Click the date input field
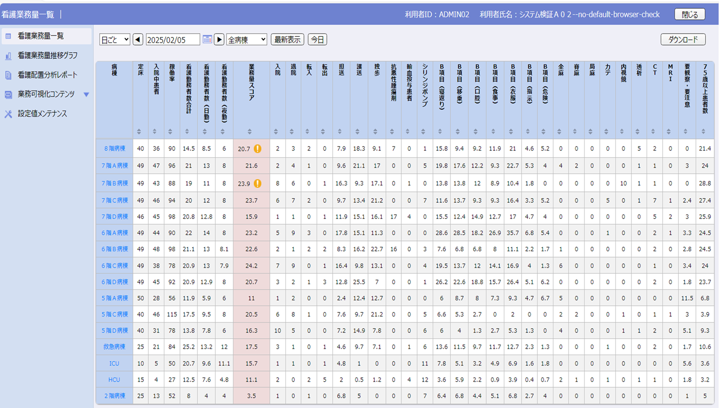Image resolution: width=719 pixels, height=408 pixels. (x=172, y=40)
